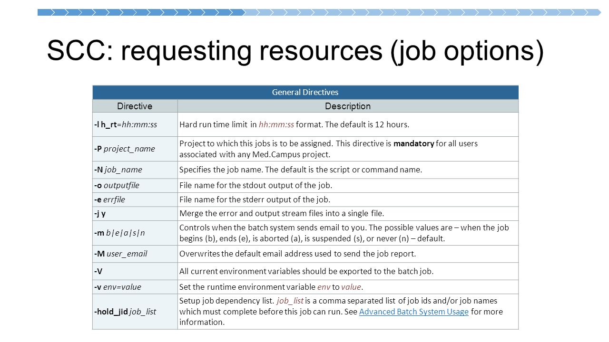
Task: Click the 'Controls when the batch system' description
Action: click(348, 233)
